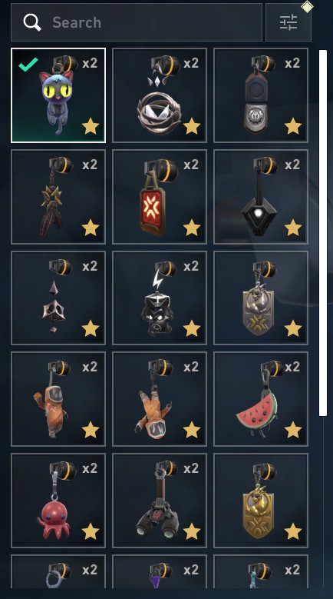The image size is (333, 599).
Task: Select the upright orange hazmat suit buddy
Action: click(58, 399)
